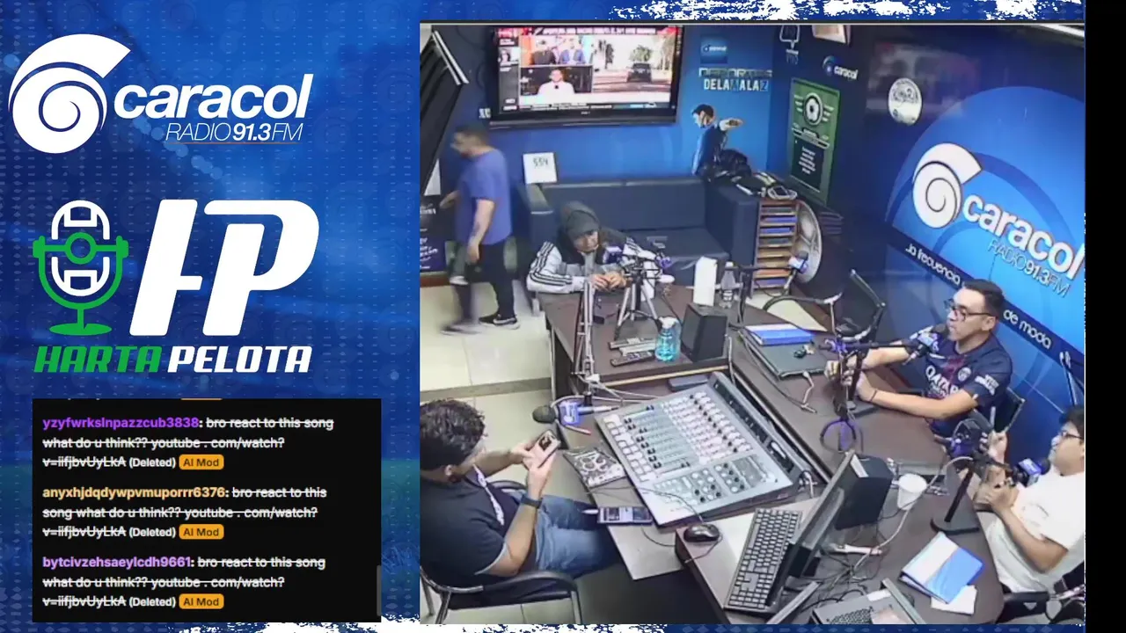Click AI Mod badge on anyxhjdqdywpvmuporrr6376 message
The width and height of the screenshot is (1126, 633).
click(x=201, y=532)
